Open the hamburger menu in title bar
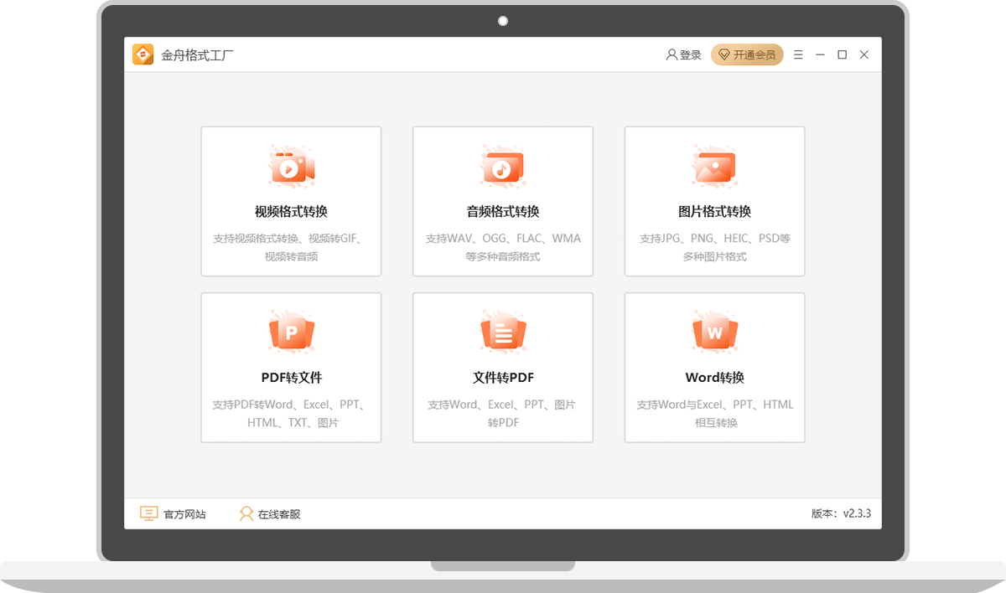 [798, 54]
